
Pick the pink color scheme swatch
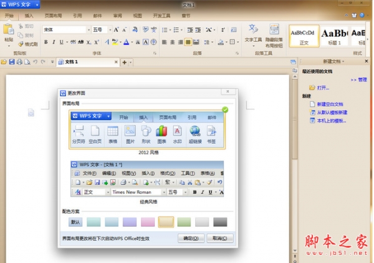pos(148,222)
